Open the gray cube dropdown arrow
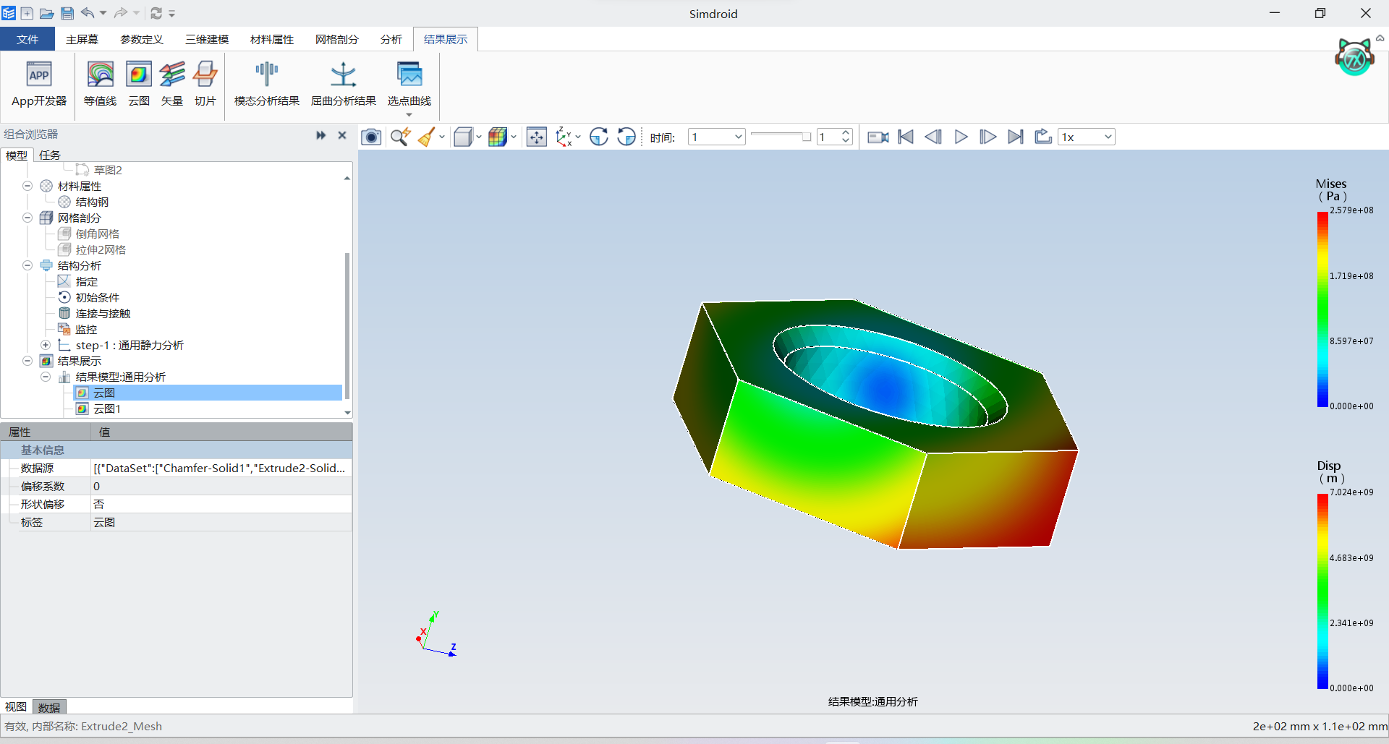The width and height of the screenshot is (1389, 744). [x=478, y=137]
